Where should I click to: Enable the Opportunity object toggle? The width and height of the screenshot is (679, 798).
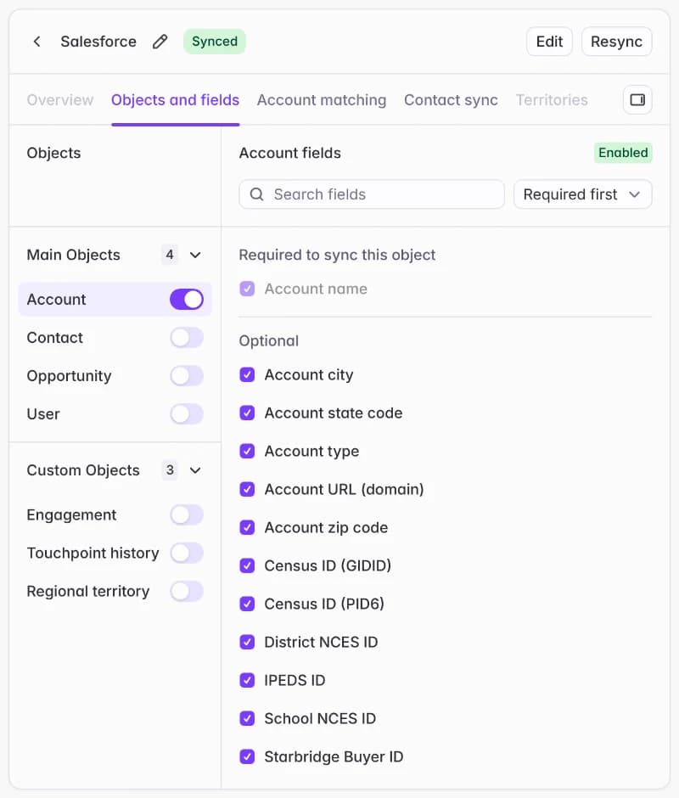[x=186, y=375]
